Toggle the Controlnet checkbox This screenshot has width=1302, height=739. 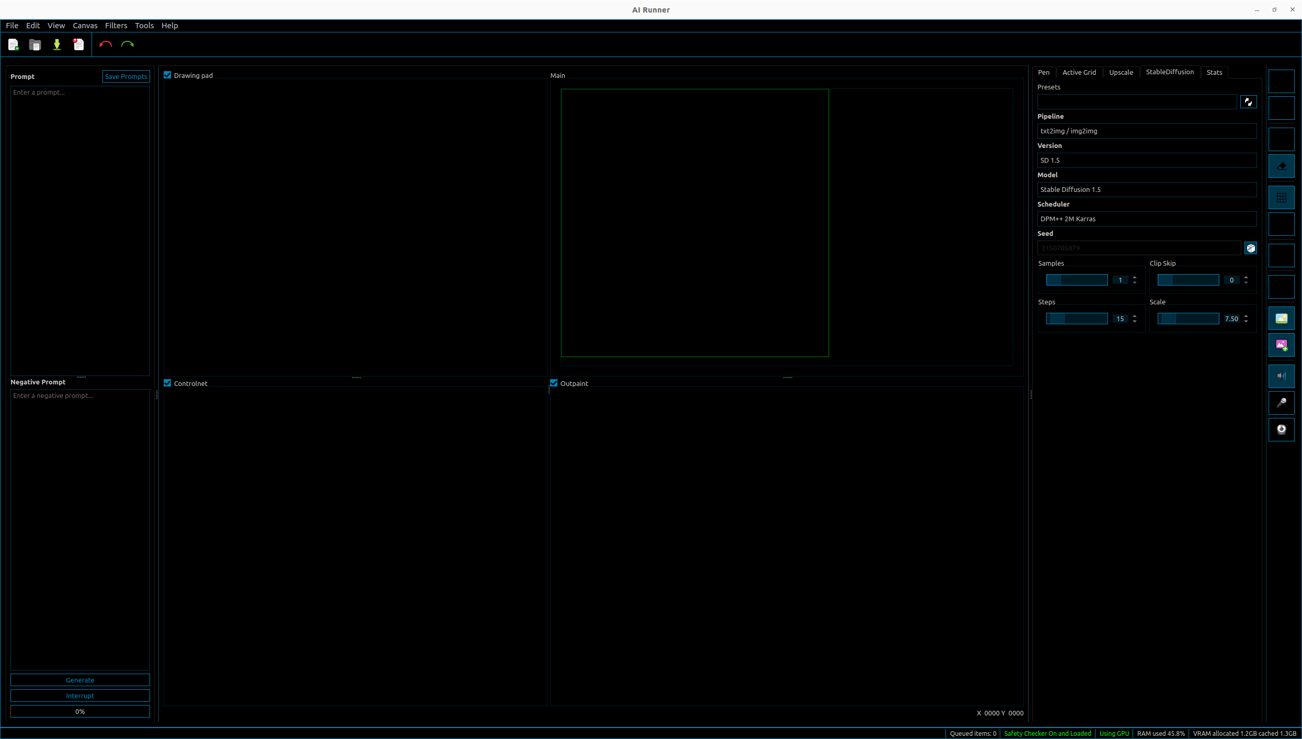click(x=168, y=383)
